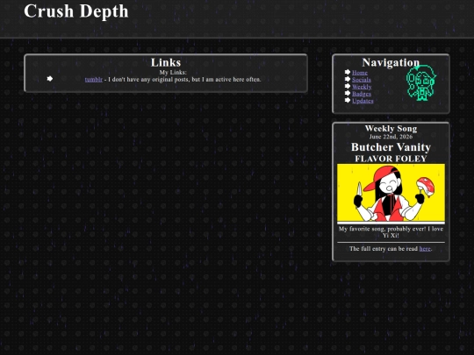Click the Butcher Vanity song title

coord(391,147)
